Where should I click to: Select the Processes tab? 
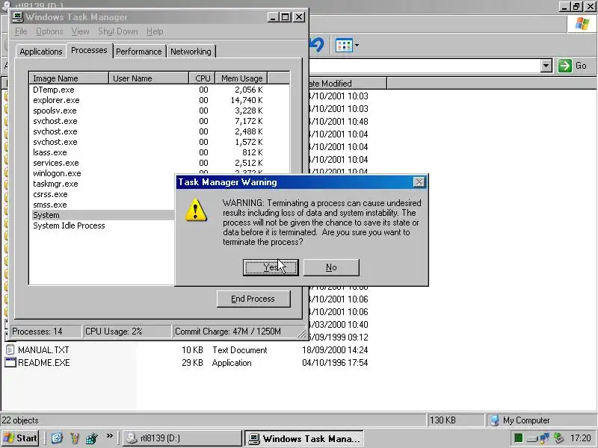coord(89,50)
